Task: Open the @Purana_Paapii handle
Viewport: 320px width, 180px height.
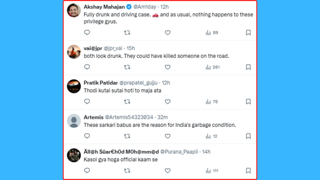Action: click(x=179, y=152)
